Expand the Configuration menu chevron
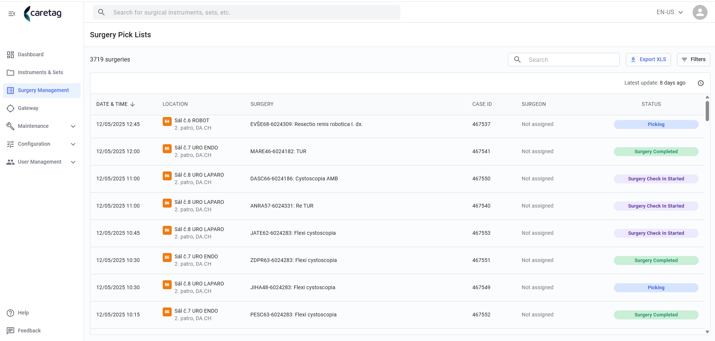 73,144
